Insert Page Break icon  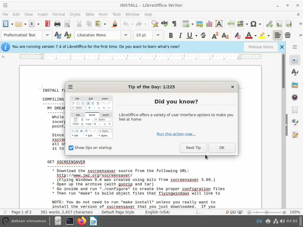pos(231,24)
